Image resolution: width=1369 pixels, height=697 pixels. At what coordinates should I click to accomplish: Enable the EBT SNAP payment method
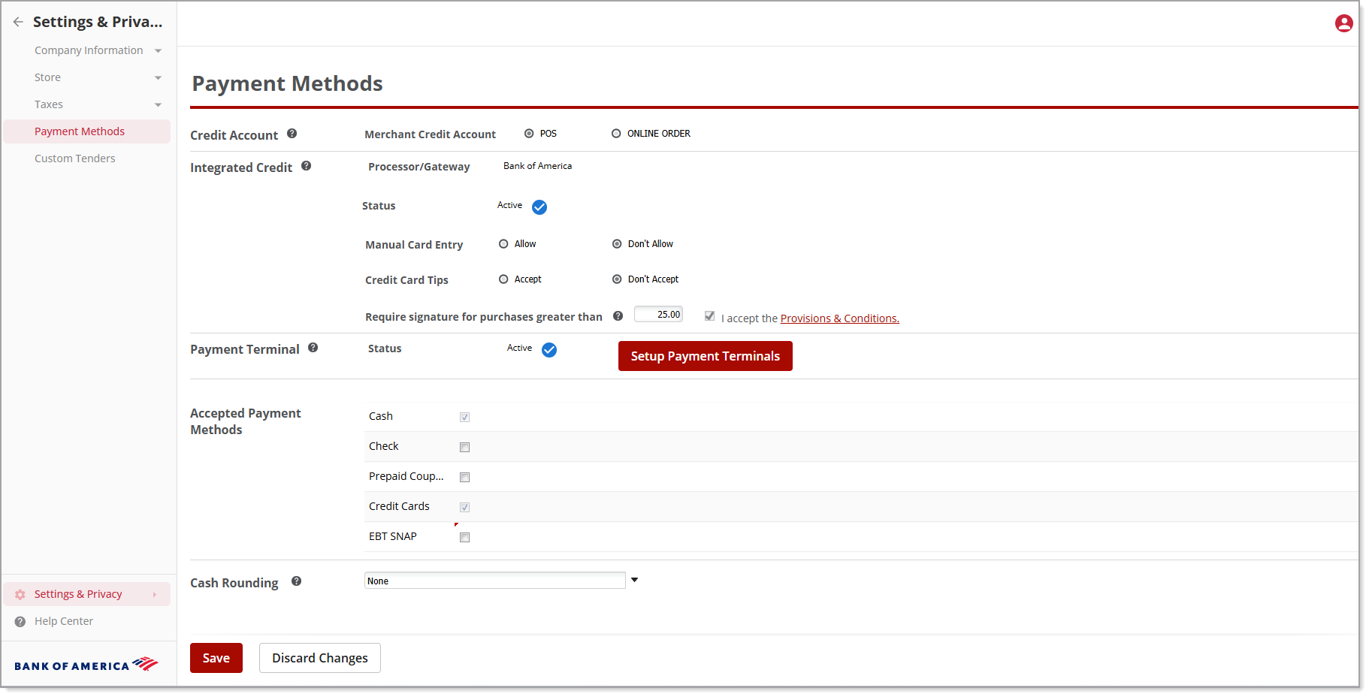point(464,537)
